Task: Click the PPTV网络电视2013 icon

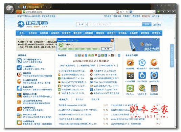Action: [x=19, y=61]
